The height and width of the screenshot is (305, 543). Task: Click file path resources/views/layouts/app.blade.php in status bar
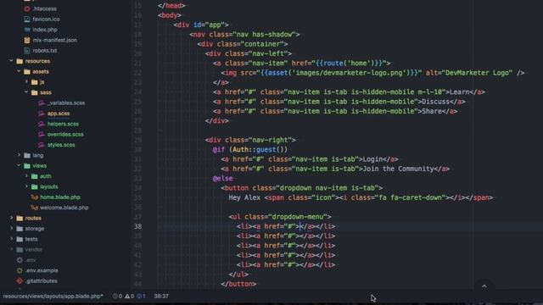(x=53, y=297)
